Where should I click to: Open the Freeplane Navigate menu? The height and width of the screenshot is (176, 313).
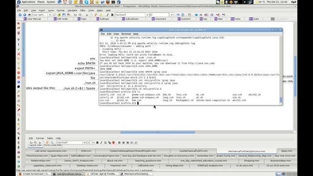pos(72,10)
